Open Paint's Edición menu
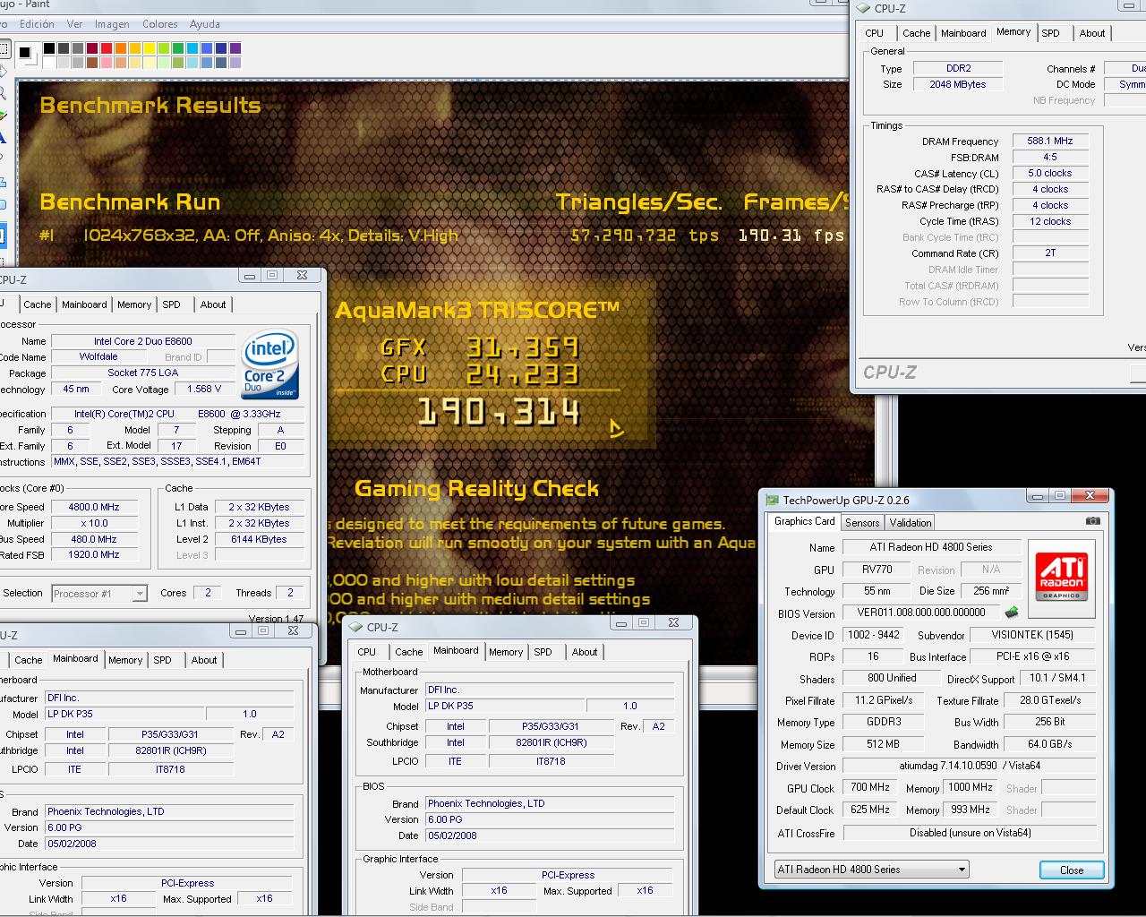This screenshot has height=917, width=1146. 37,24
